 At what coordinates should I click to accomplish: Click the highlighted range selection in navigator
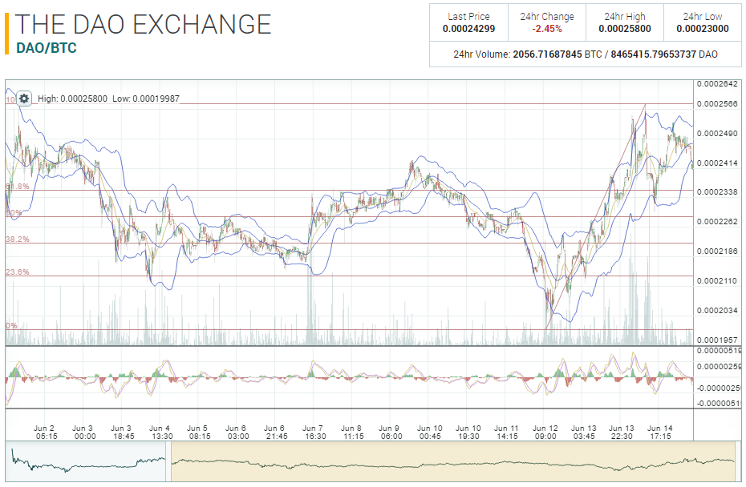[x=449, y=461]
